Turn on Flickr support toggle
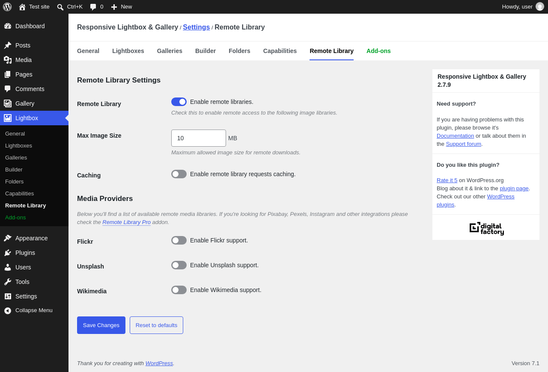Image resolution: width=548 pixels, height=372 pixels. (x=179, y=240)
